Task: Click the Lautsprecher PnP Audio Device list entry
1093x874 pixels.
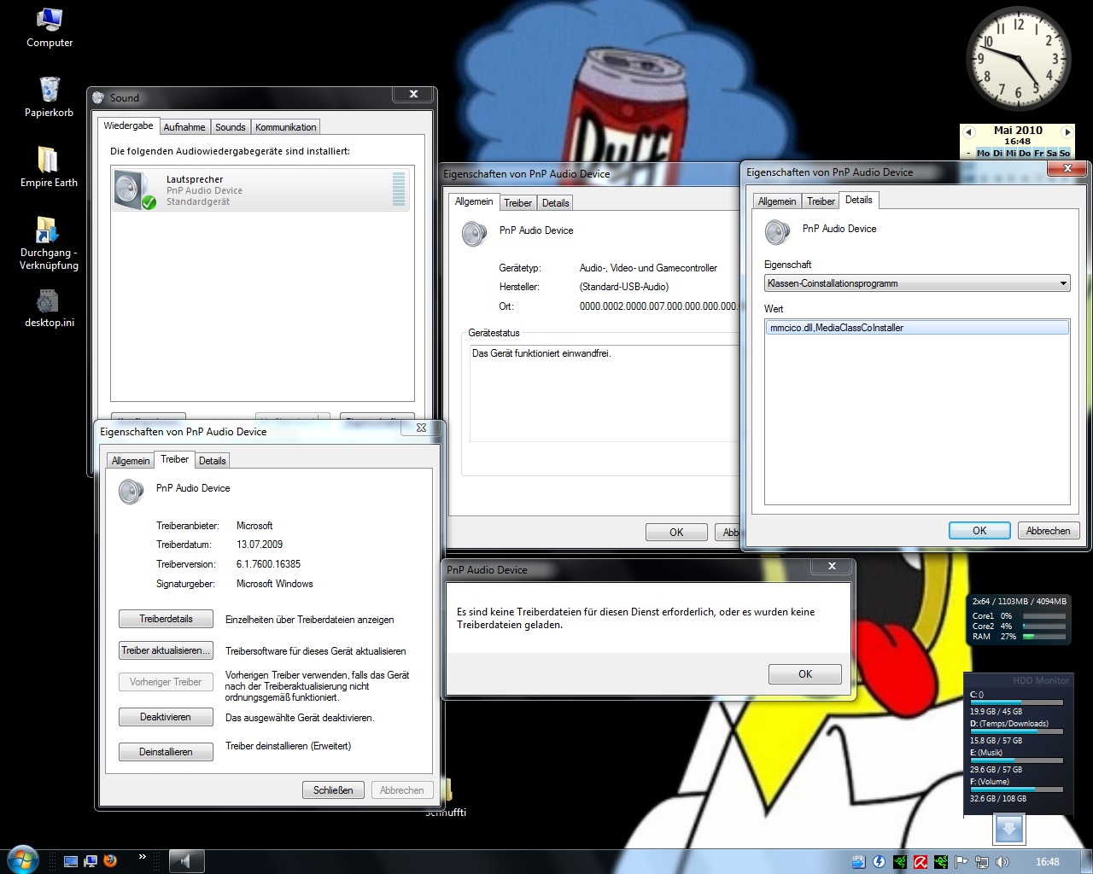Action: [x=260, y=189]
